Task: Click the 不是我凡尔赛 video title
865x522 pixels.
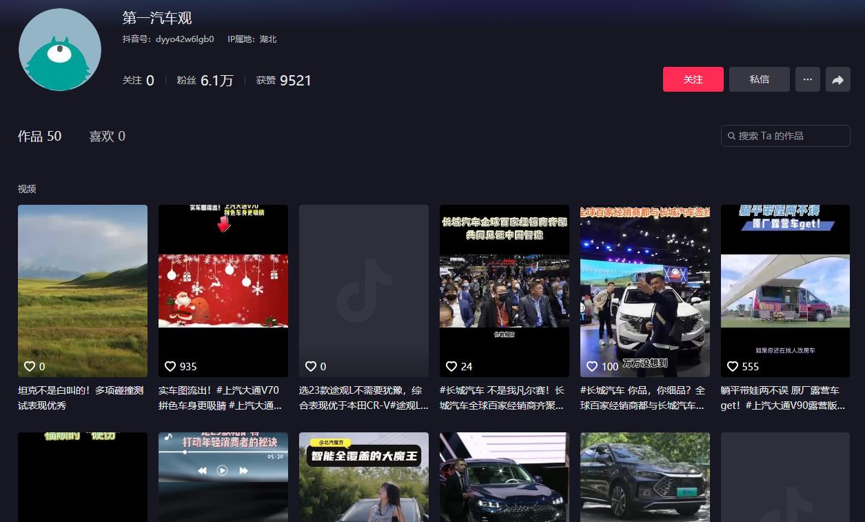Action: (x=502, y=398)
